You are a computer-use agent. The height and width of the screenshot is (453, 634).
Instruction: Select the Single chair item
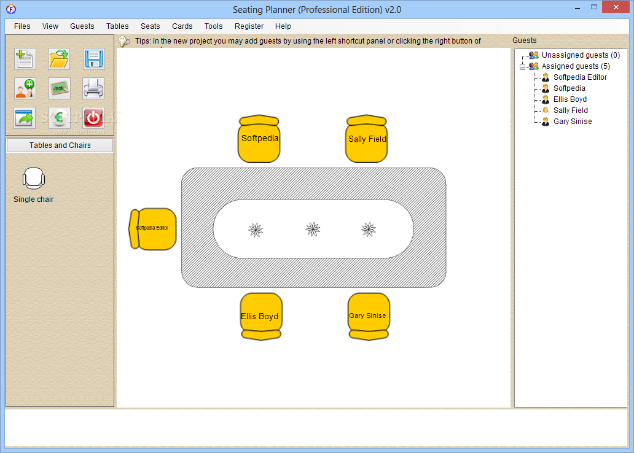(x=34, y=185)
